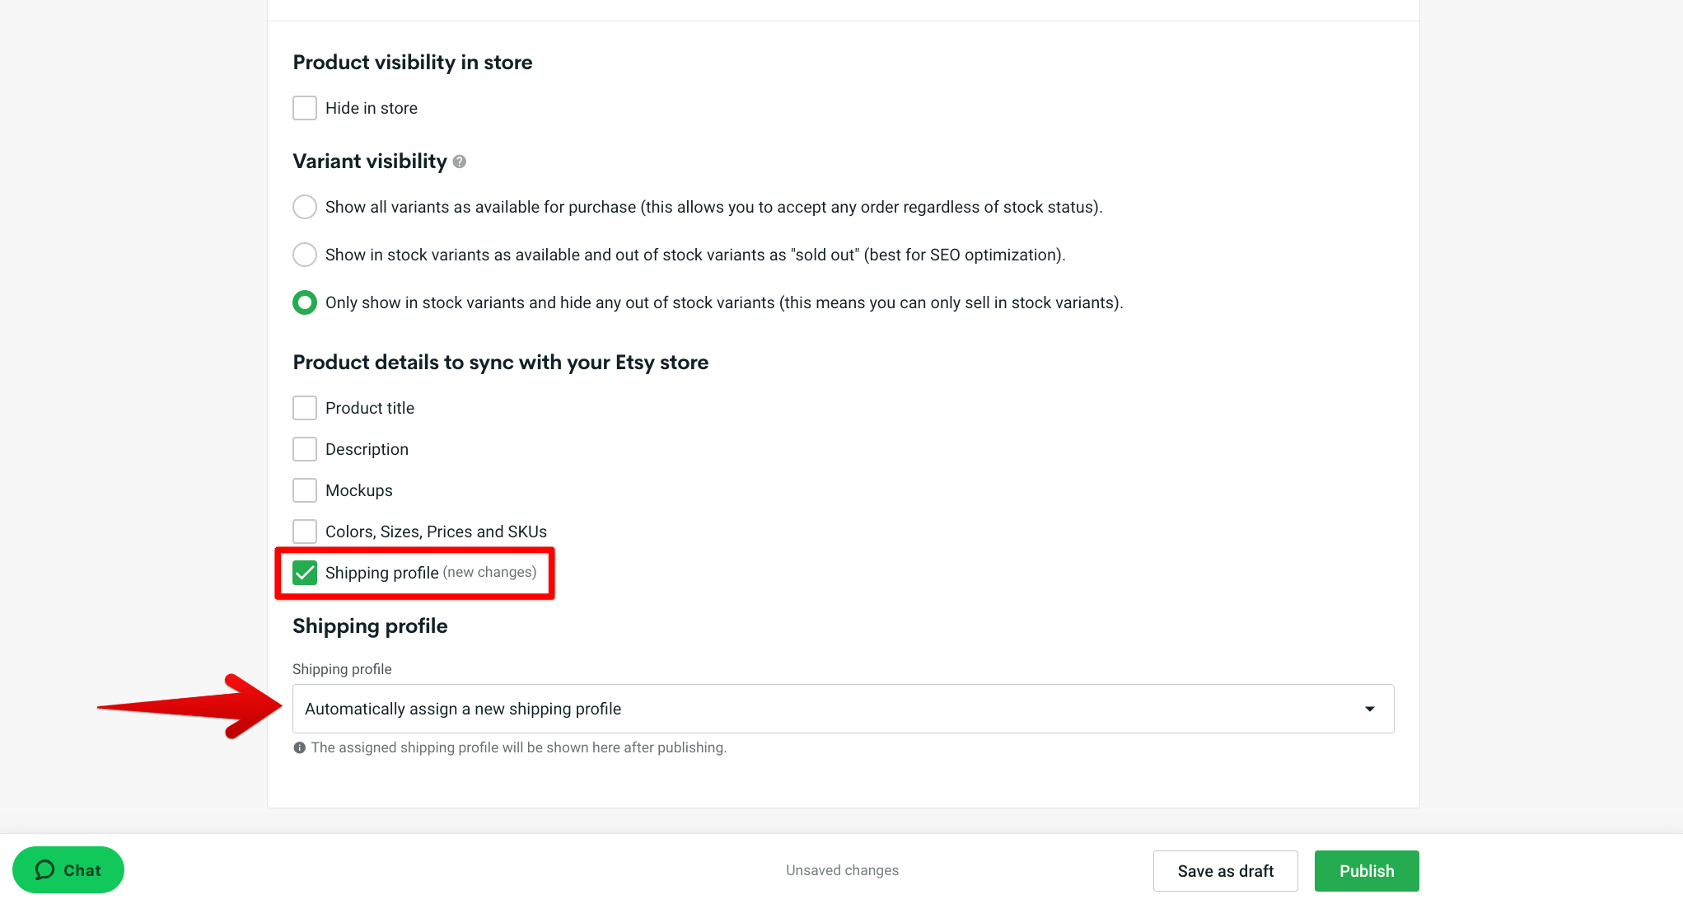Enable the Hide in store checkbox
The image size is (1683, 904).
(x=304, y=107)
